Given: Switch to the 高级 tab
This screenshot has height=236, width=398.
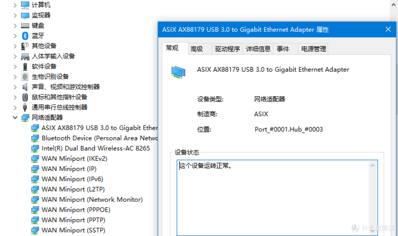Looking at the screenshot, I should [200, 49].
